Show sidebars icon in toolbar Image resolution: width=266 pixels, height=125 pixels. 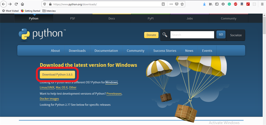coord(217,4)
